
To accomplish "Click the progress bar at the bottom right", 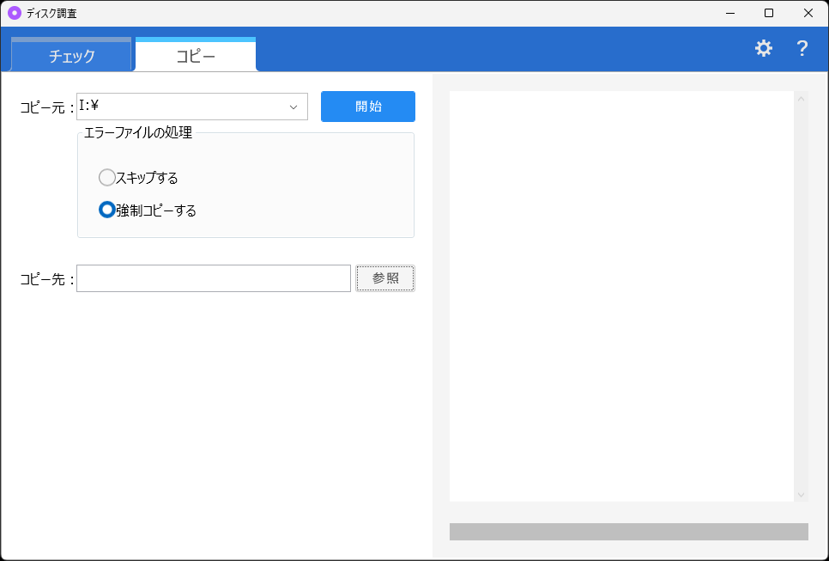I will (628, 531).
